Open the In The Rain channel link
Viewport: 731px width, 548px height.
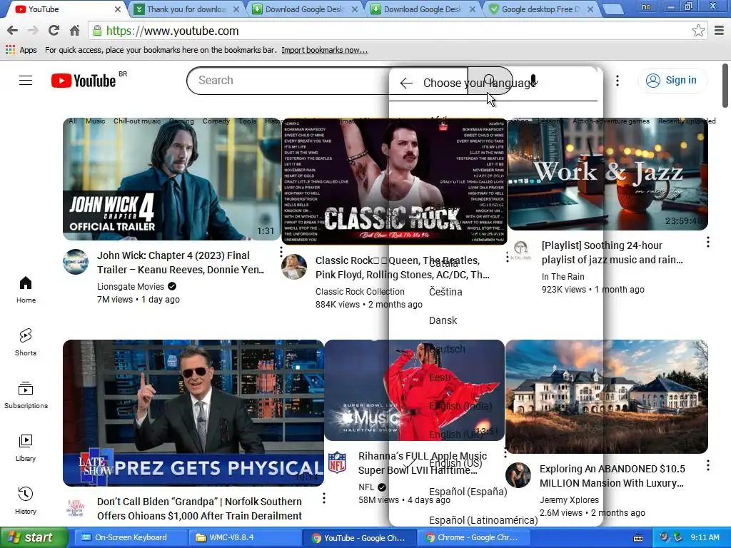[563, 277]
